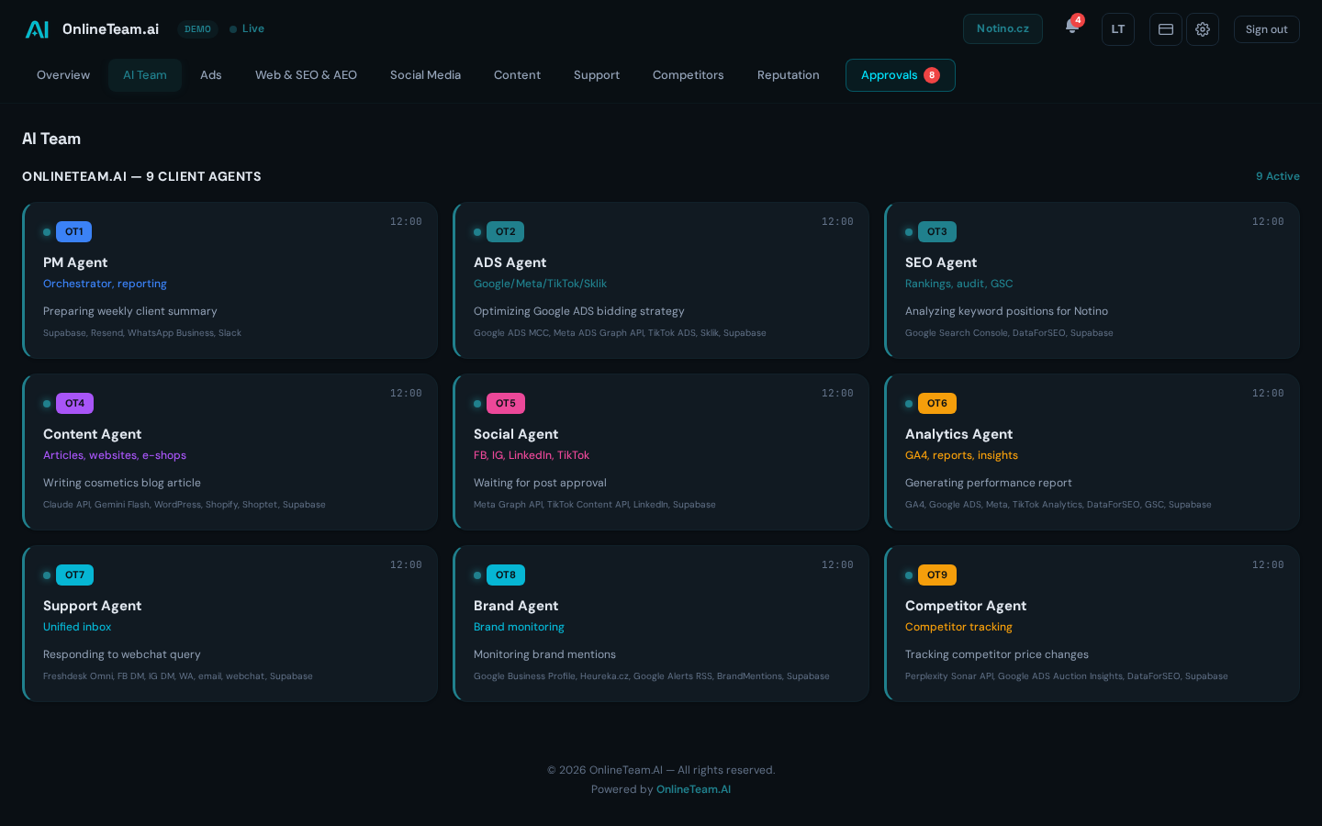The width and height of the screenshot is (1322, 826).
Task: Open the Brand Agent card title
Action: [x=516, y=606]
